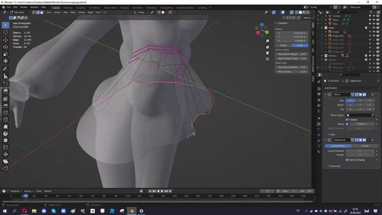Toggle X-ray view in viewport header
The height and width of the screenshot is (215, 382).
point(292,12)
